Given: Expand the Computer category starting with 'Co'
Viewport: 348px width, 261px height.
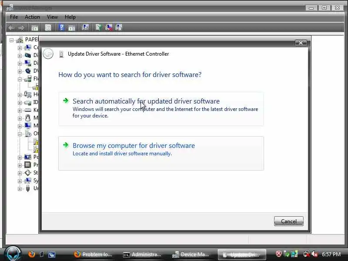Looking at the screenshot, I should pos(20,48).
